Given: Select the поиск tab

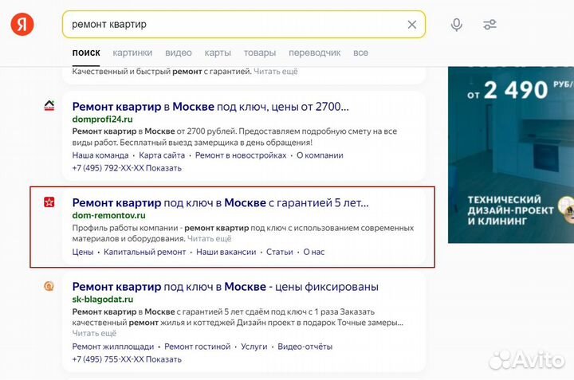Looking at the screenshot, I should pos(86,53).
